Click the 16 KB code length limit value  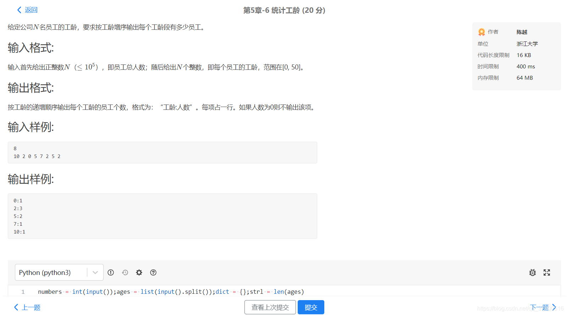524,55
